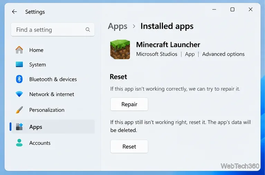Click the Reset button
This screenshot has height=175, width=265.
coord(129,146)
